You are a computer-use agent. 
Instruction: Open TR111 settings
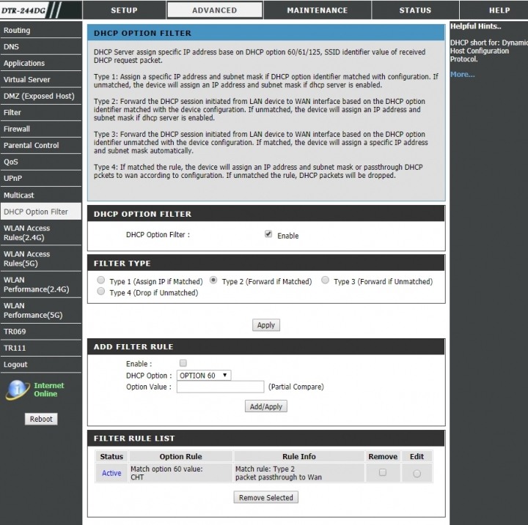click(41, 348)
